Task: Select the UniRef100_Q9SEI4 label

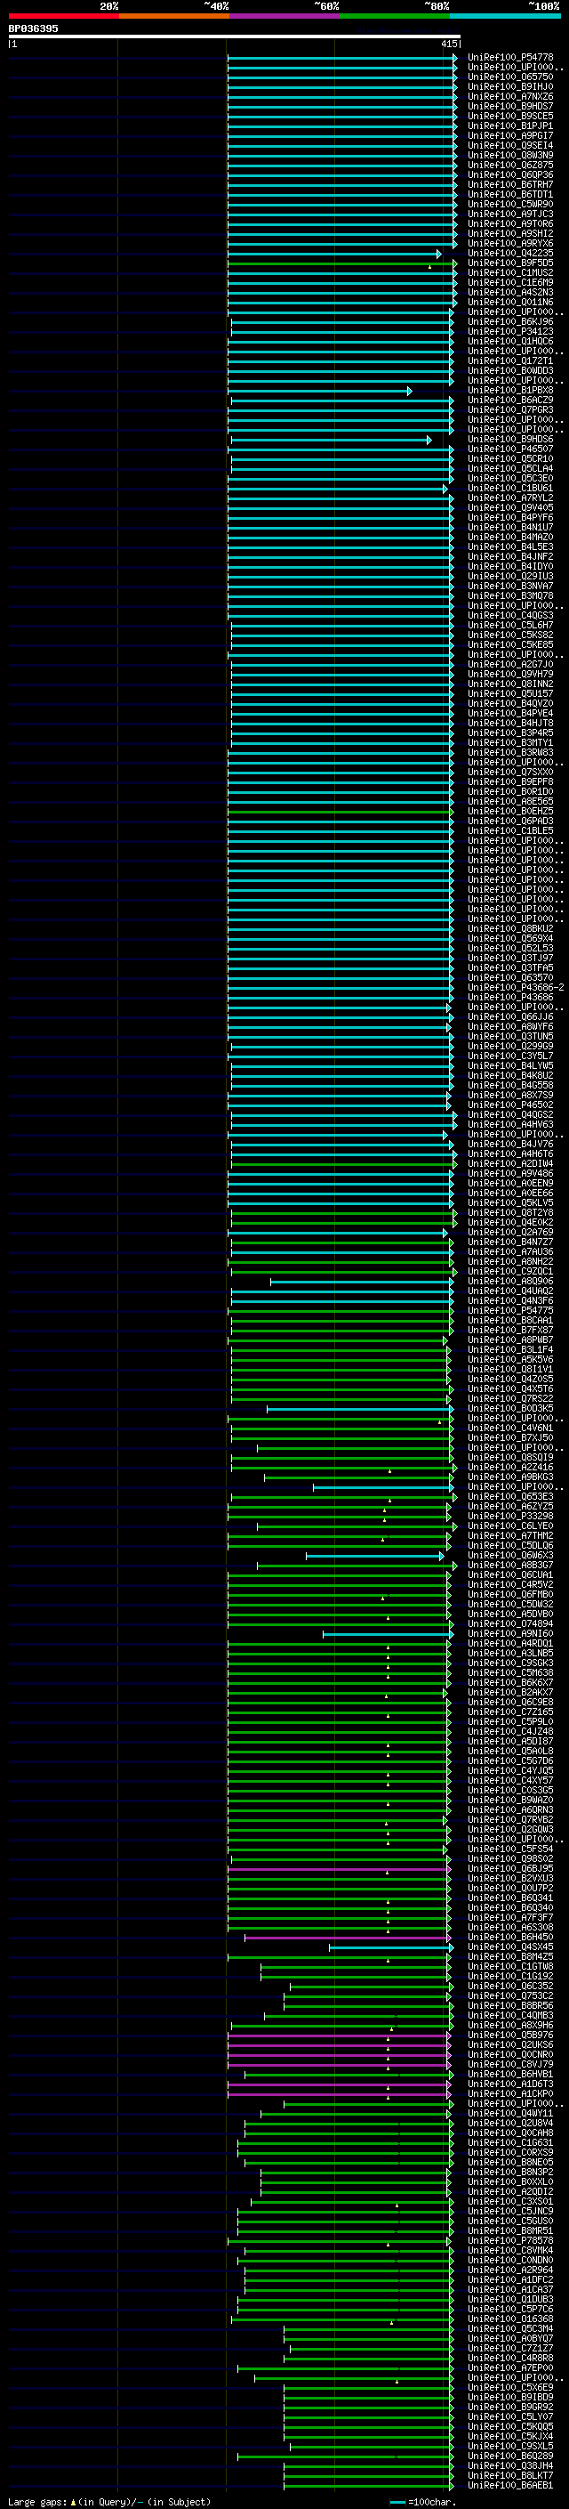Action: [510, 145]
